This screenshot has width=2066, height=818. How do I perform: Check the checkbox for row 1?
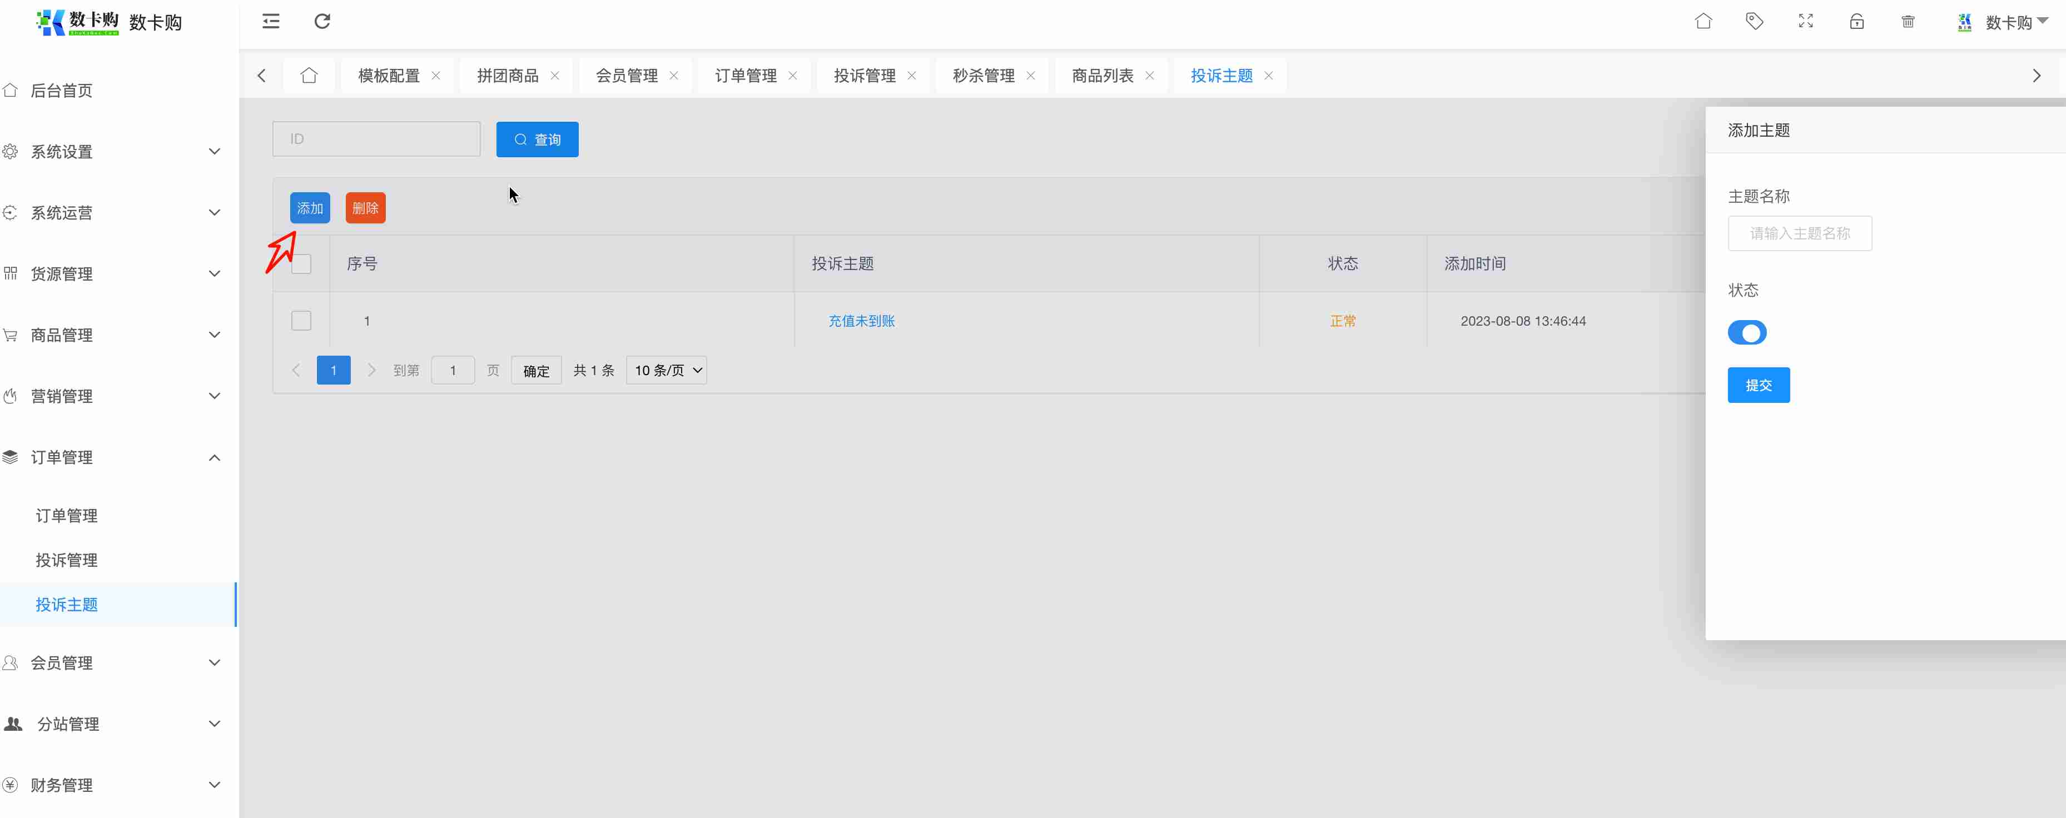click(x=301, y=321)
